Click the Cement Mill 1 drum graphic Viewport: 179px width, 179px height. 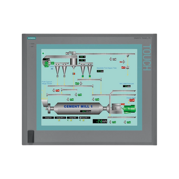click(x=78, y=108)
